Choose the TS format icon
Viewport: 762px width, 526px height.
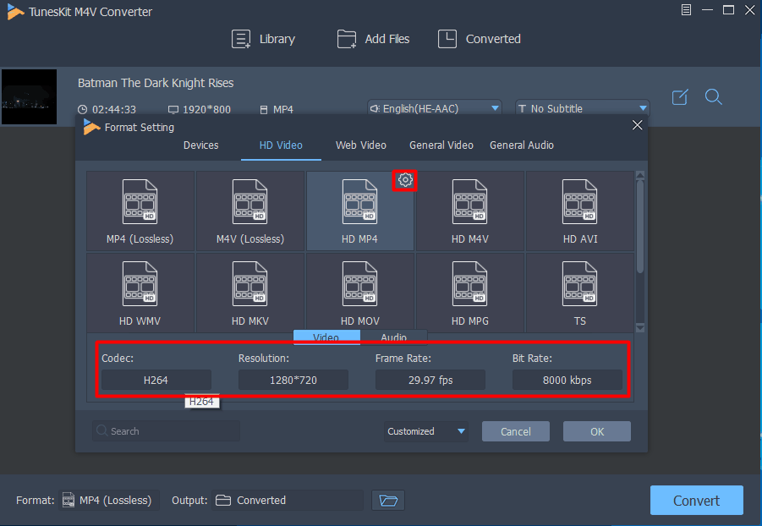[x=579, y=284]
